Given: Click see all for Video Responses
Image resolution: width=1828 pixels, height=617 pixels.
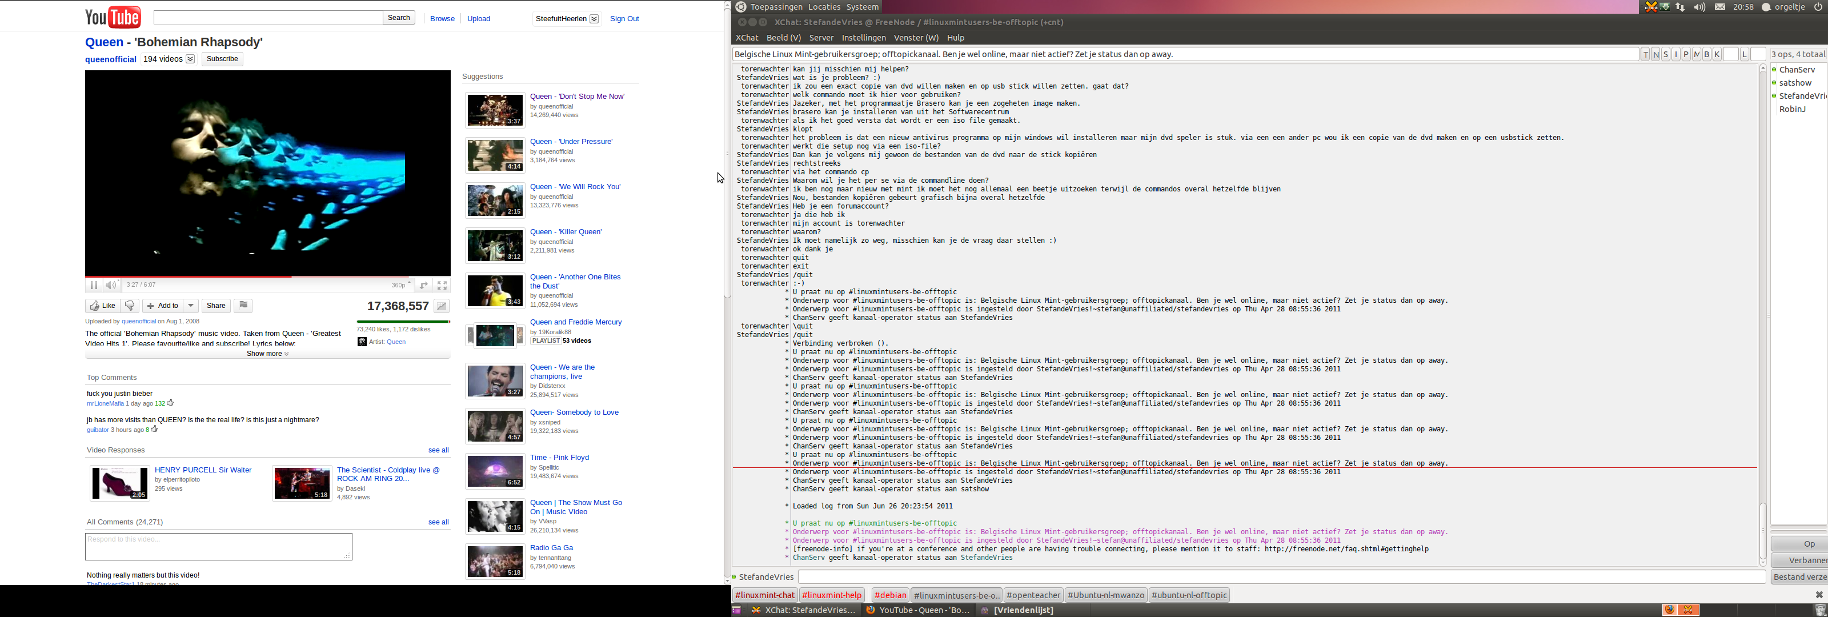Looking at the screenshot, I should [x=439, y=450].
